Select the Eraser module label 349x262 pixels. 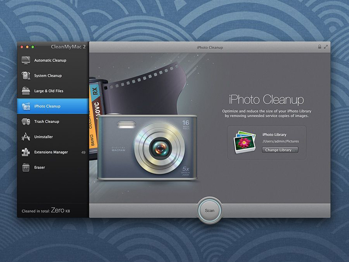click(x=39, y=167)
